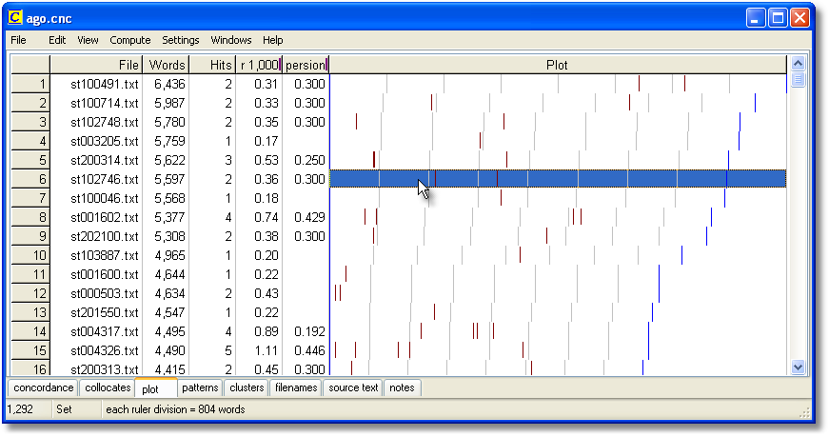Open the Windows menu

point(231,40)
